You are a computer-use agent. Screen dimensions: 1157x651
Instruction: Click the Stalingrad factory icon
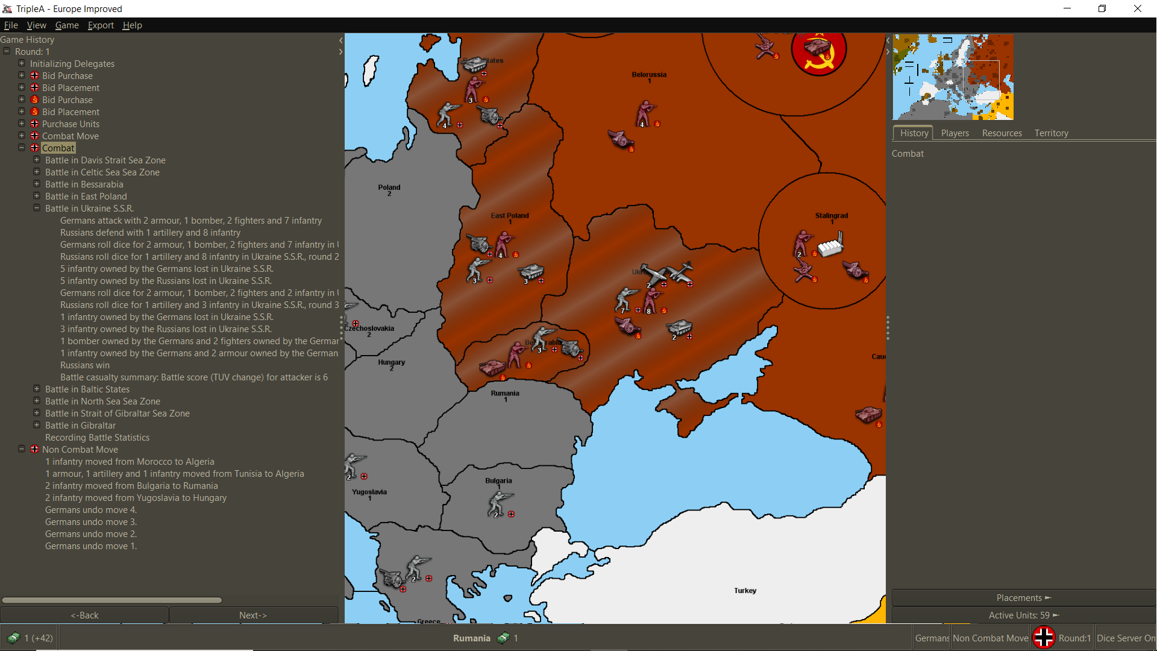[x=830, y=245]
